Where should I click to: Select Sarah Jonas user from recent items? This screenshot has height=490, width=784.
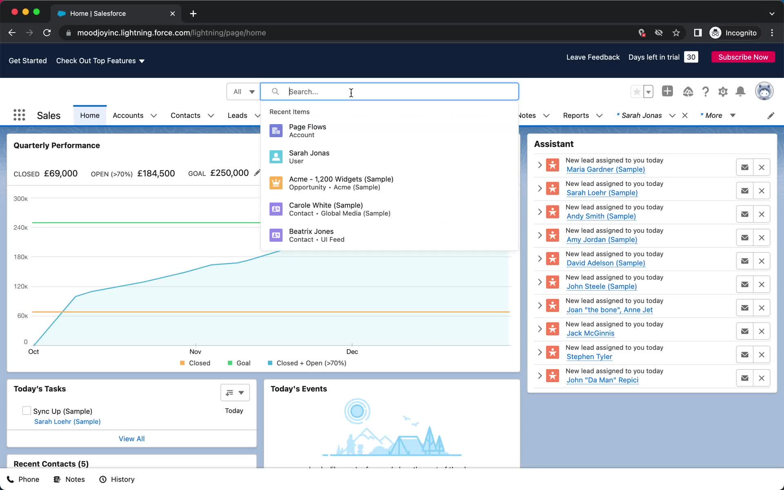tap(390, 157)
